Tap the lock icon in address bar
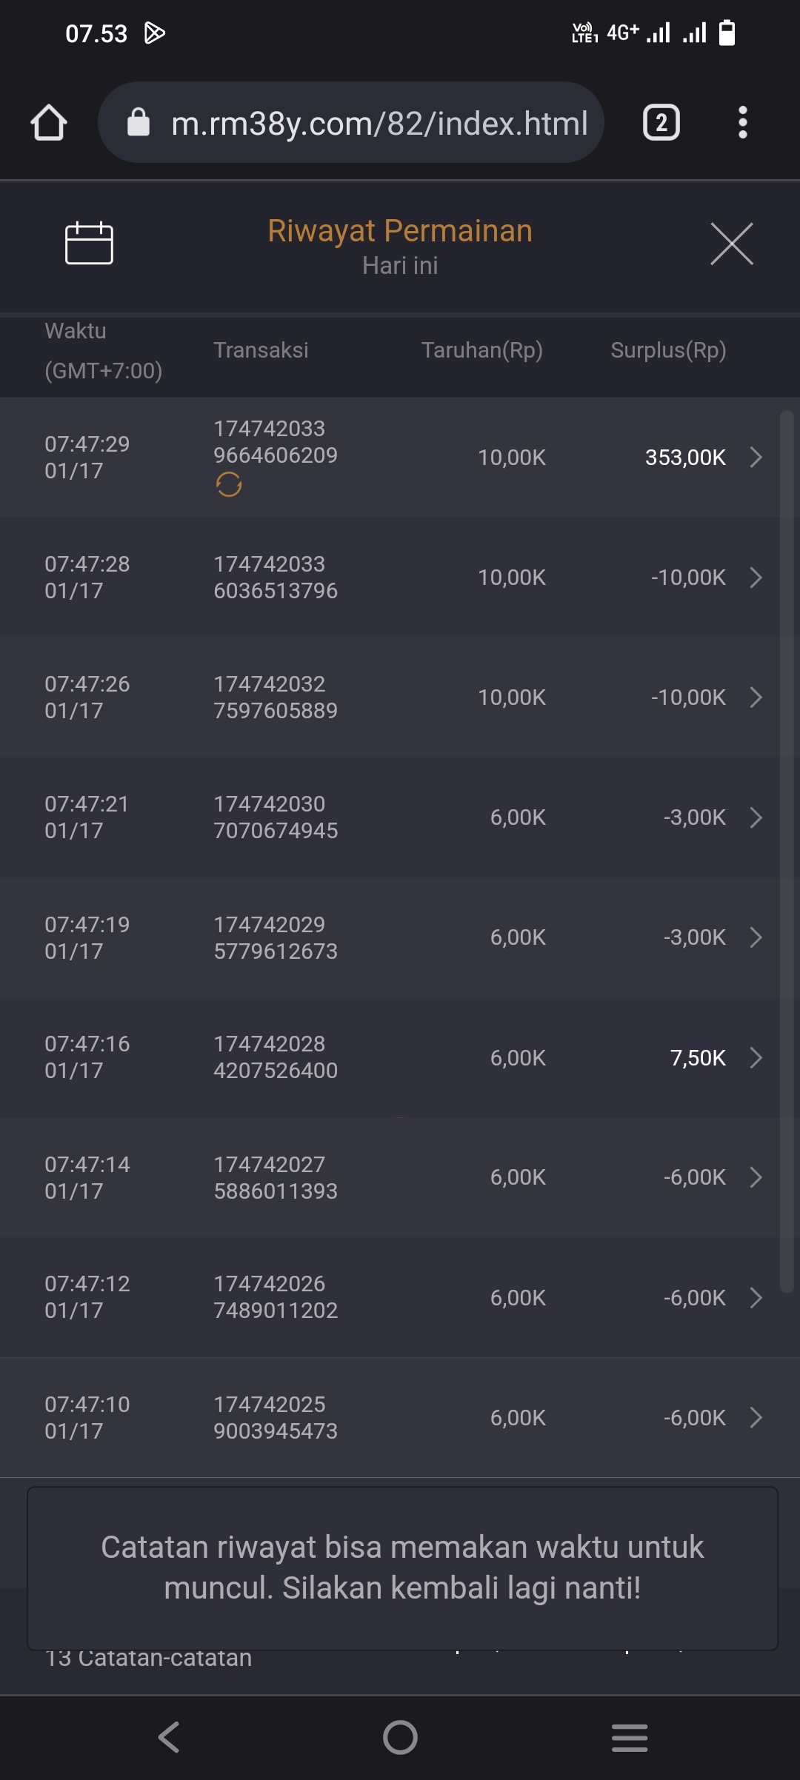The image size is (800, 1780). [x=139, y=123]
